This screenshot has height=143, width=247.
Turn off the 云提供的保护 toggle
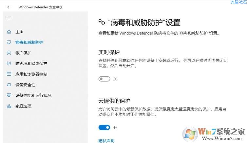point(104,127)
